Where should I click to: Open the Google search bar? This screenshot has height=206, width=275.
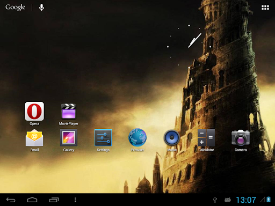(x=16, y=8)
